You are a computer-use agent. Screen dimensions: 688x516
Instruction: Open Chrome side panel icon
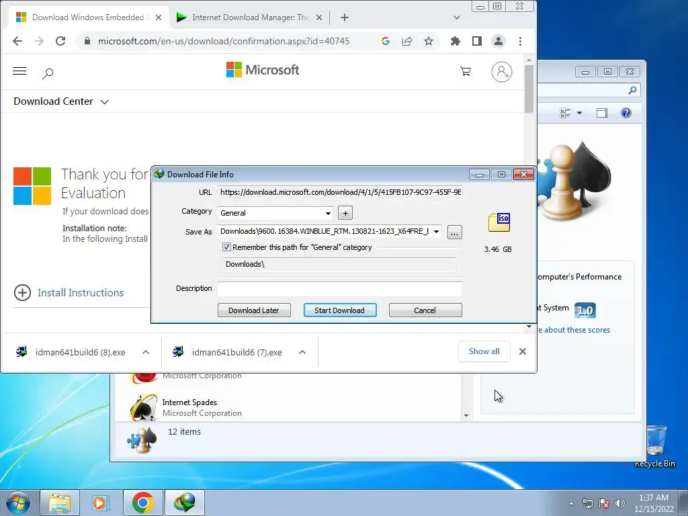coord(477,41)
